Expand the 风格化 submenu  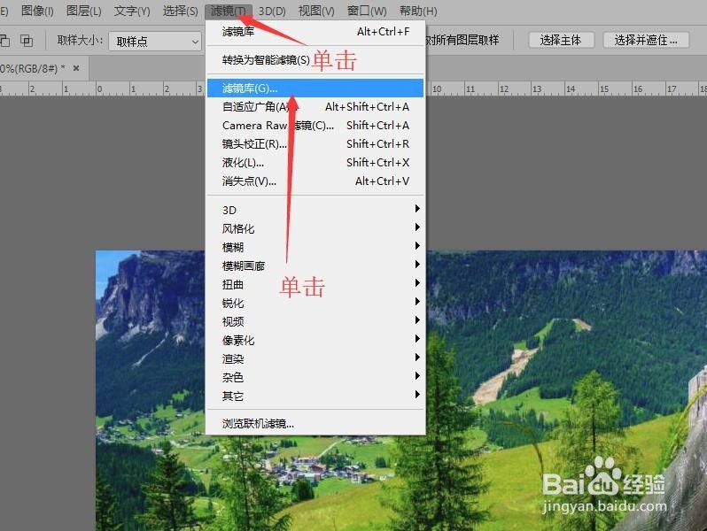315,229
